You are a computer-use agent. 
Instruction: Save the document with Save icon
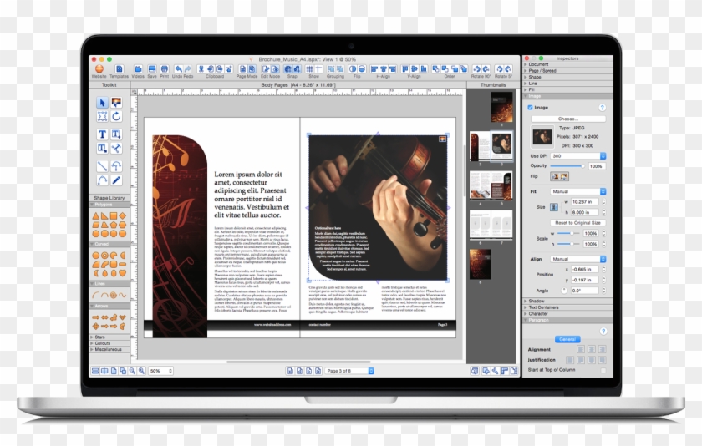[152, 68]
